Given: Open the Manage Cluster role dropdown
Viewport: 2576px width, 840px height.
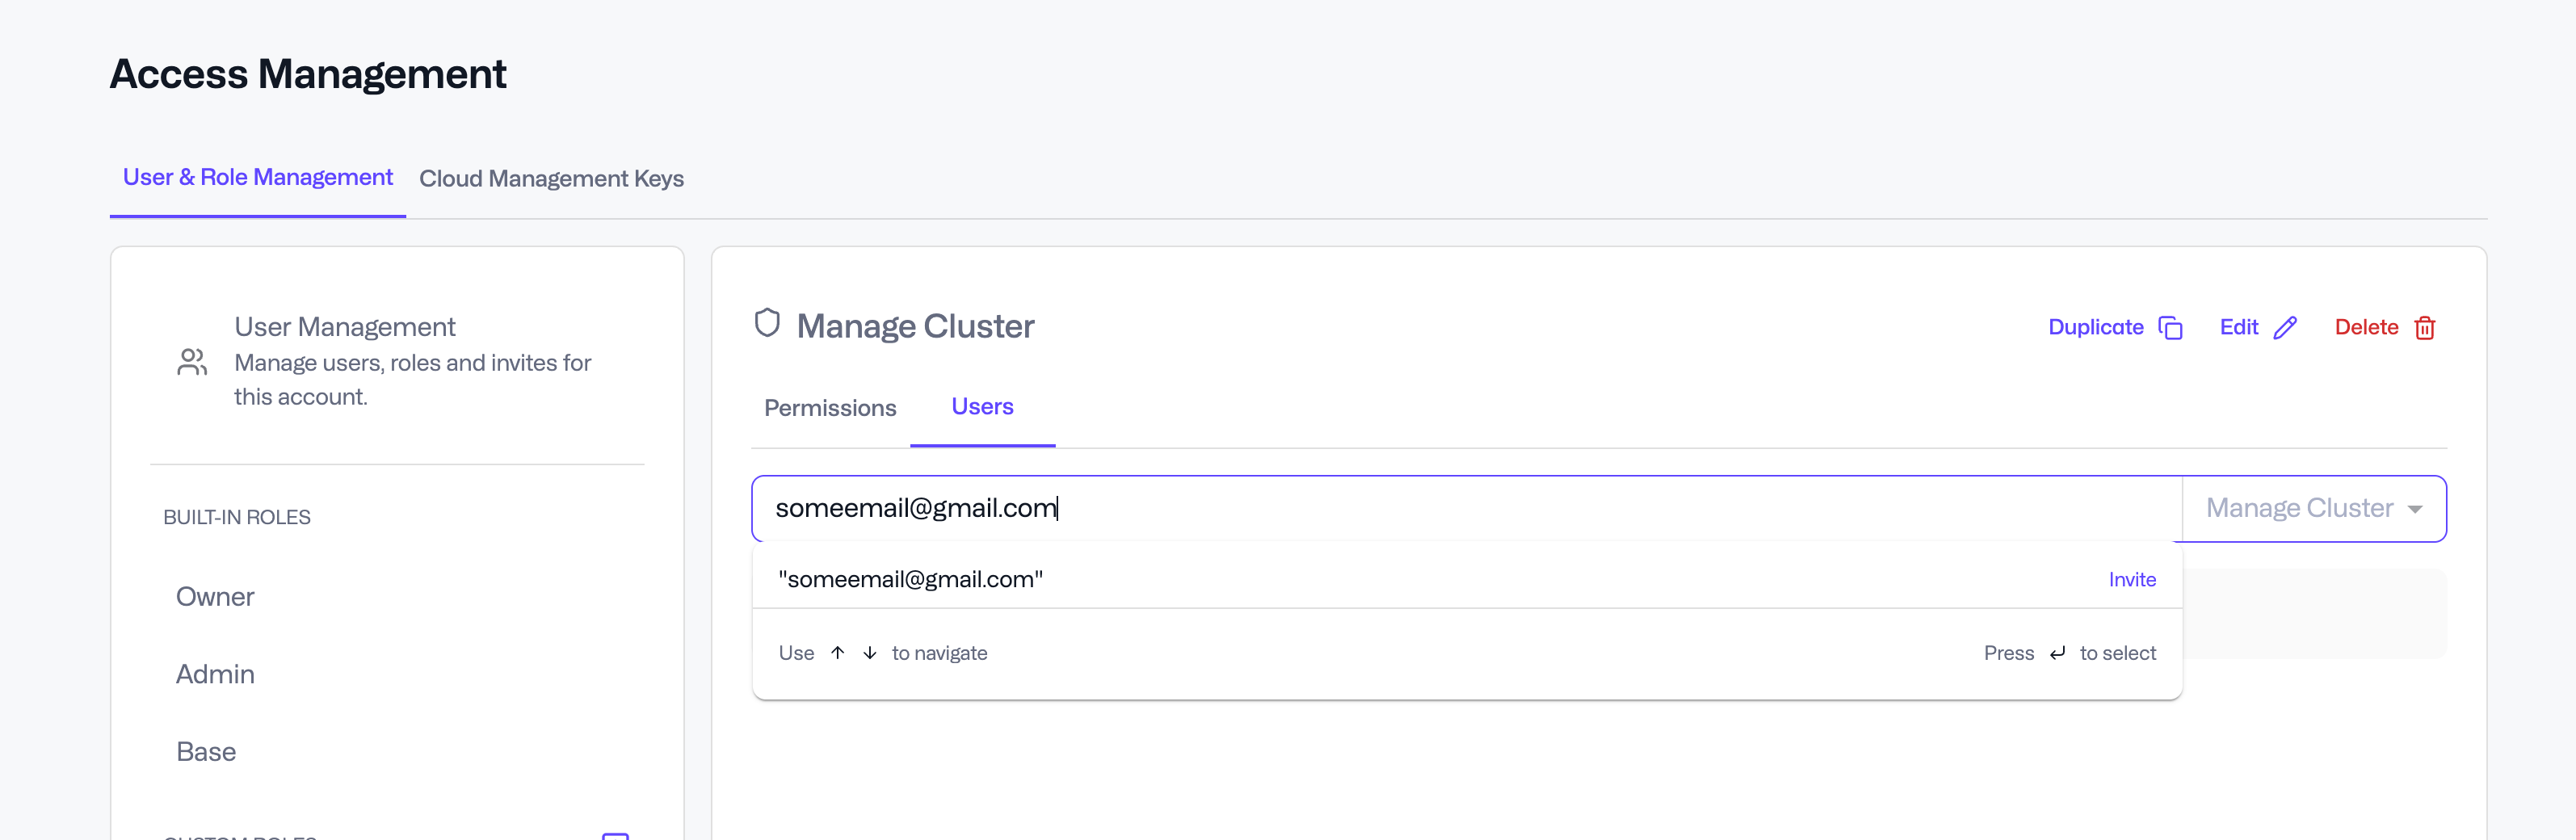Looking at the screenshot, I should point(2313,509).
